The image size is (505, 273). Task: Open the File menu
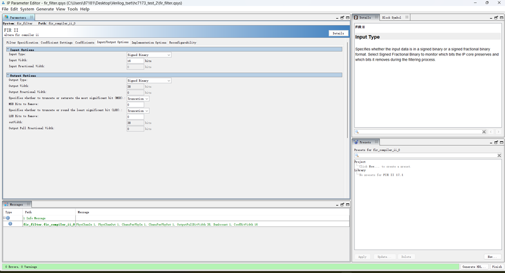(x=5, y=9)
